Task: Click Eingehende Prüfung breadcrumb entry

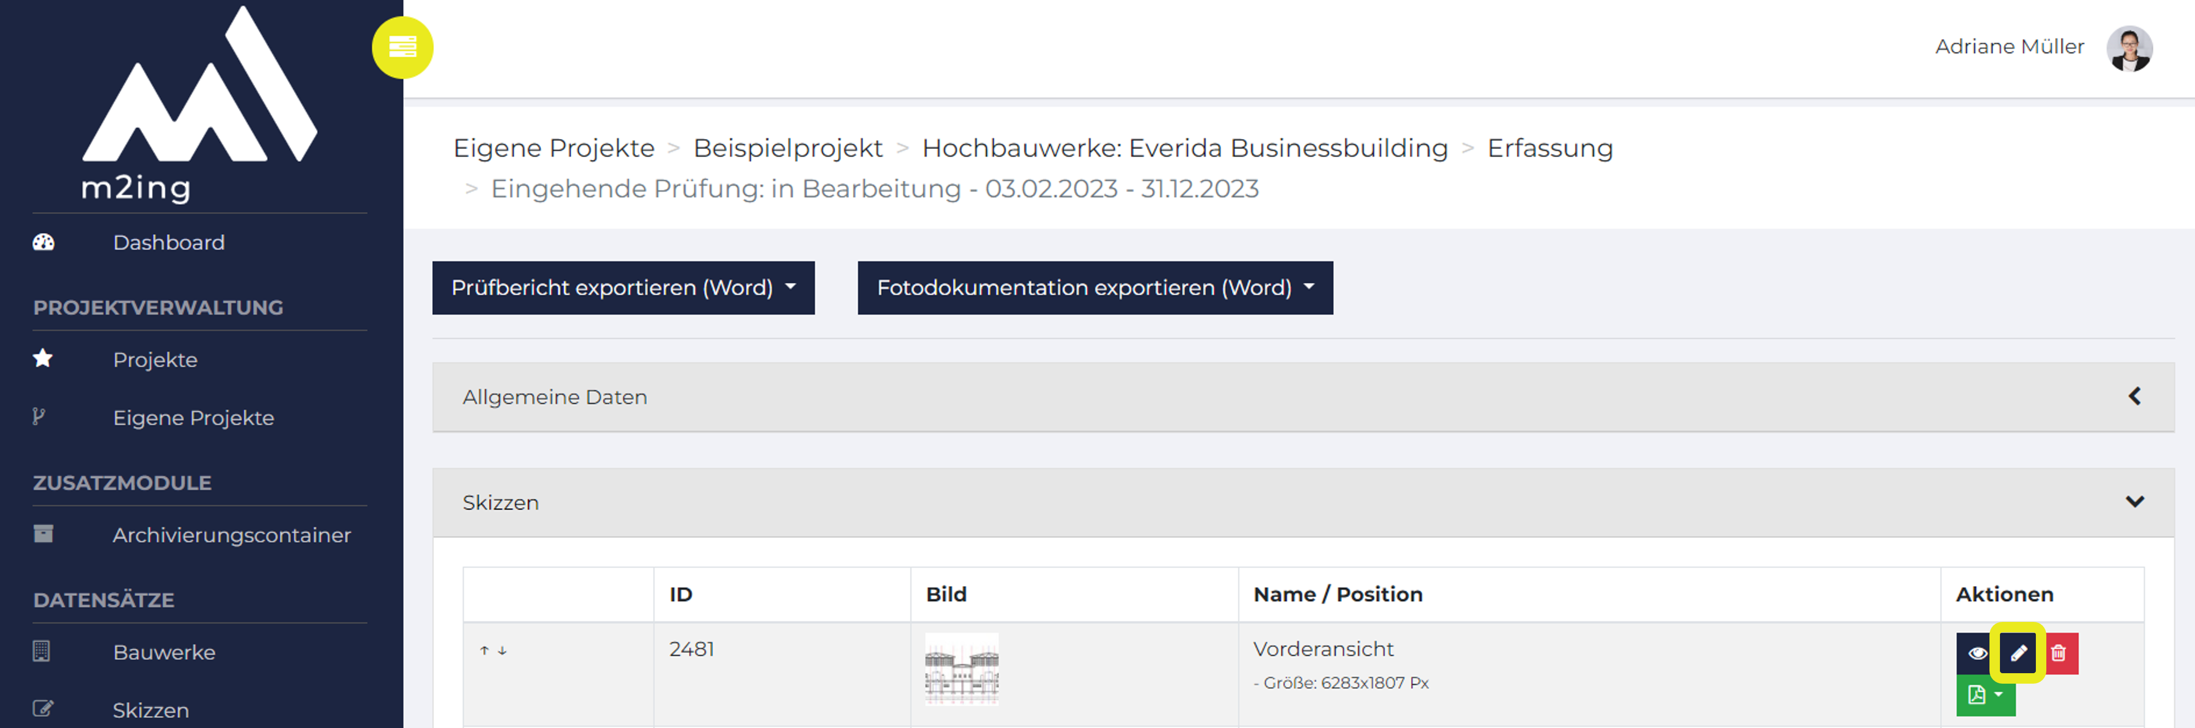Action: (x=875, y=188)
